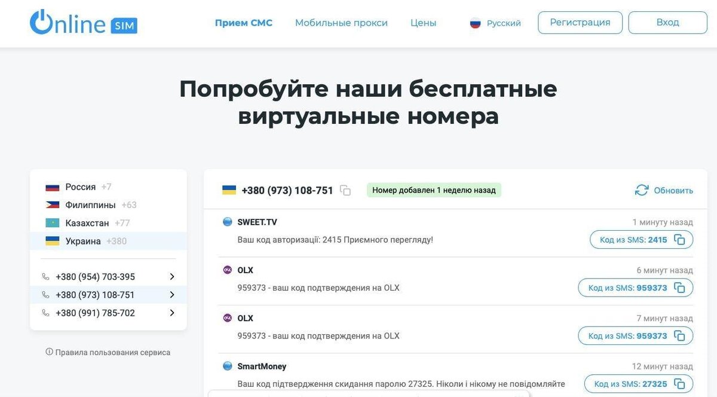Click the Вход button
Viewport: 717px width, 397px height.
coord(668,23)
